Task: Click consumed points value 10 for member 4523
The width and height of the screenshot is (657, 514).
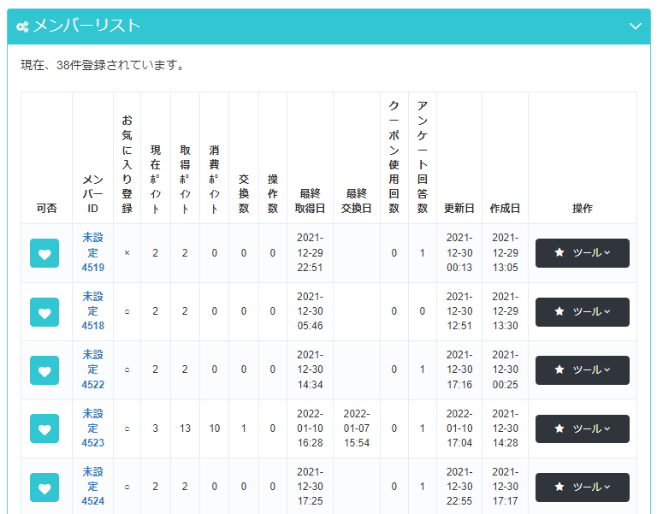Action: [x=214, y=428]
